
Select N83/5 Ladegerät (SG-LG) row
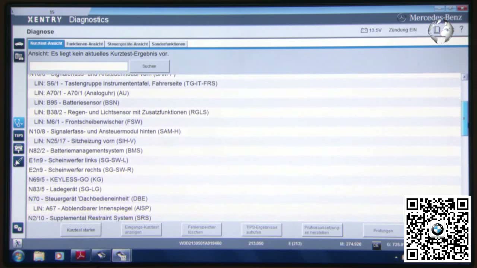point(244,189)
